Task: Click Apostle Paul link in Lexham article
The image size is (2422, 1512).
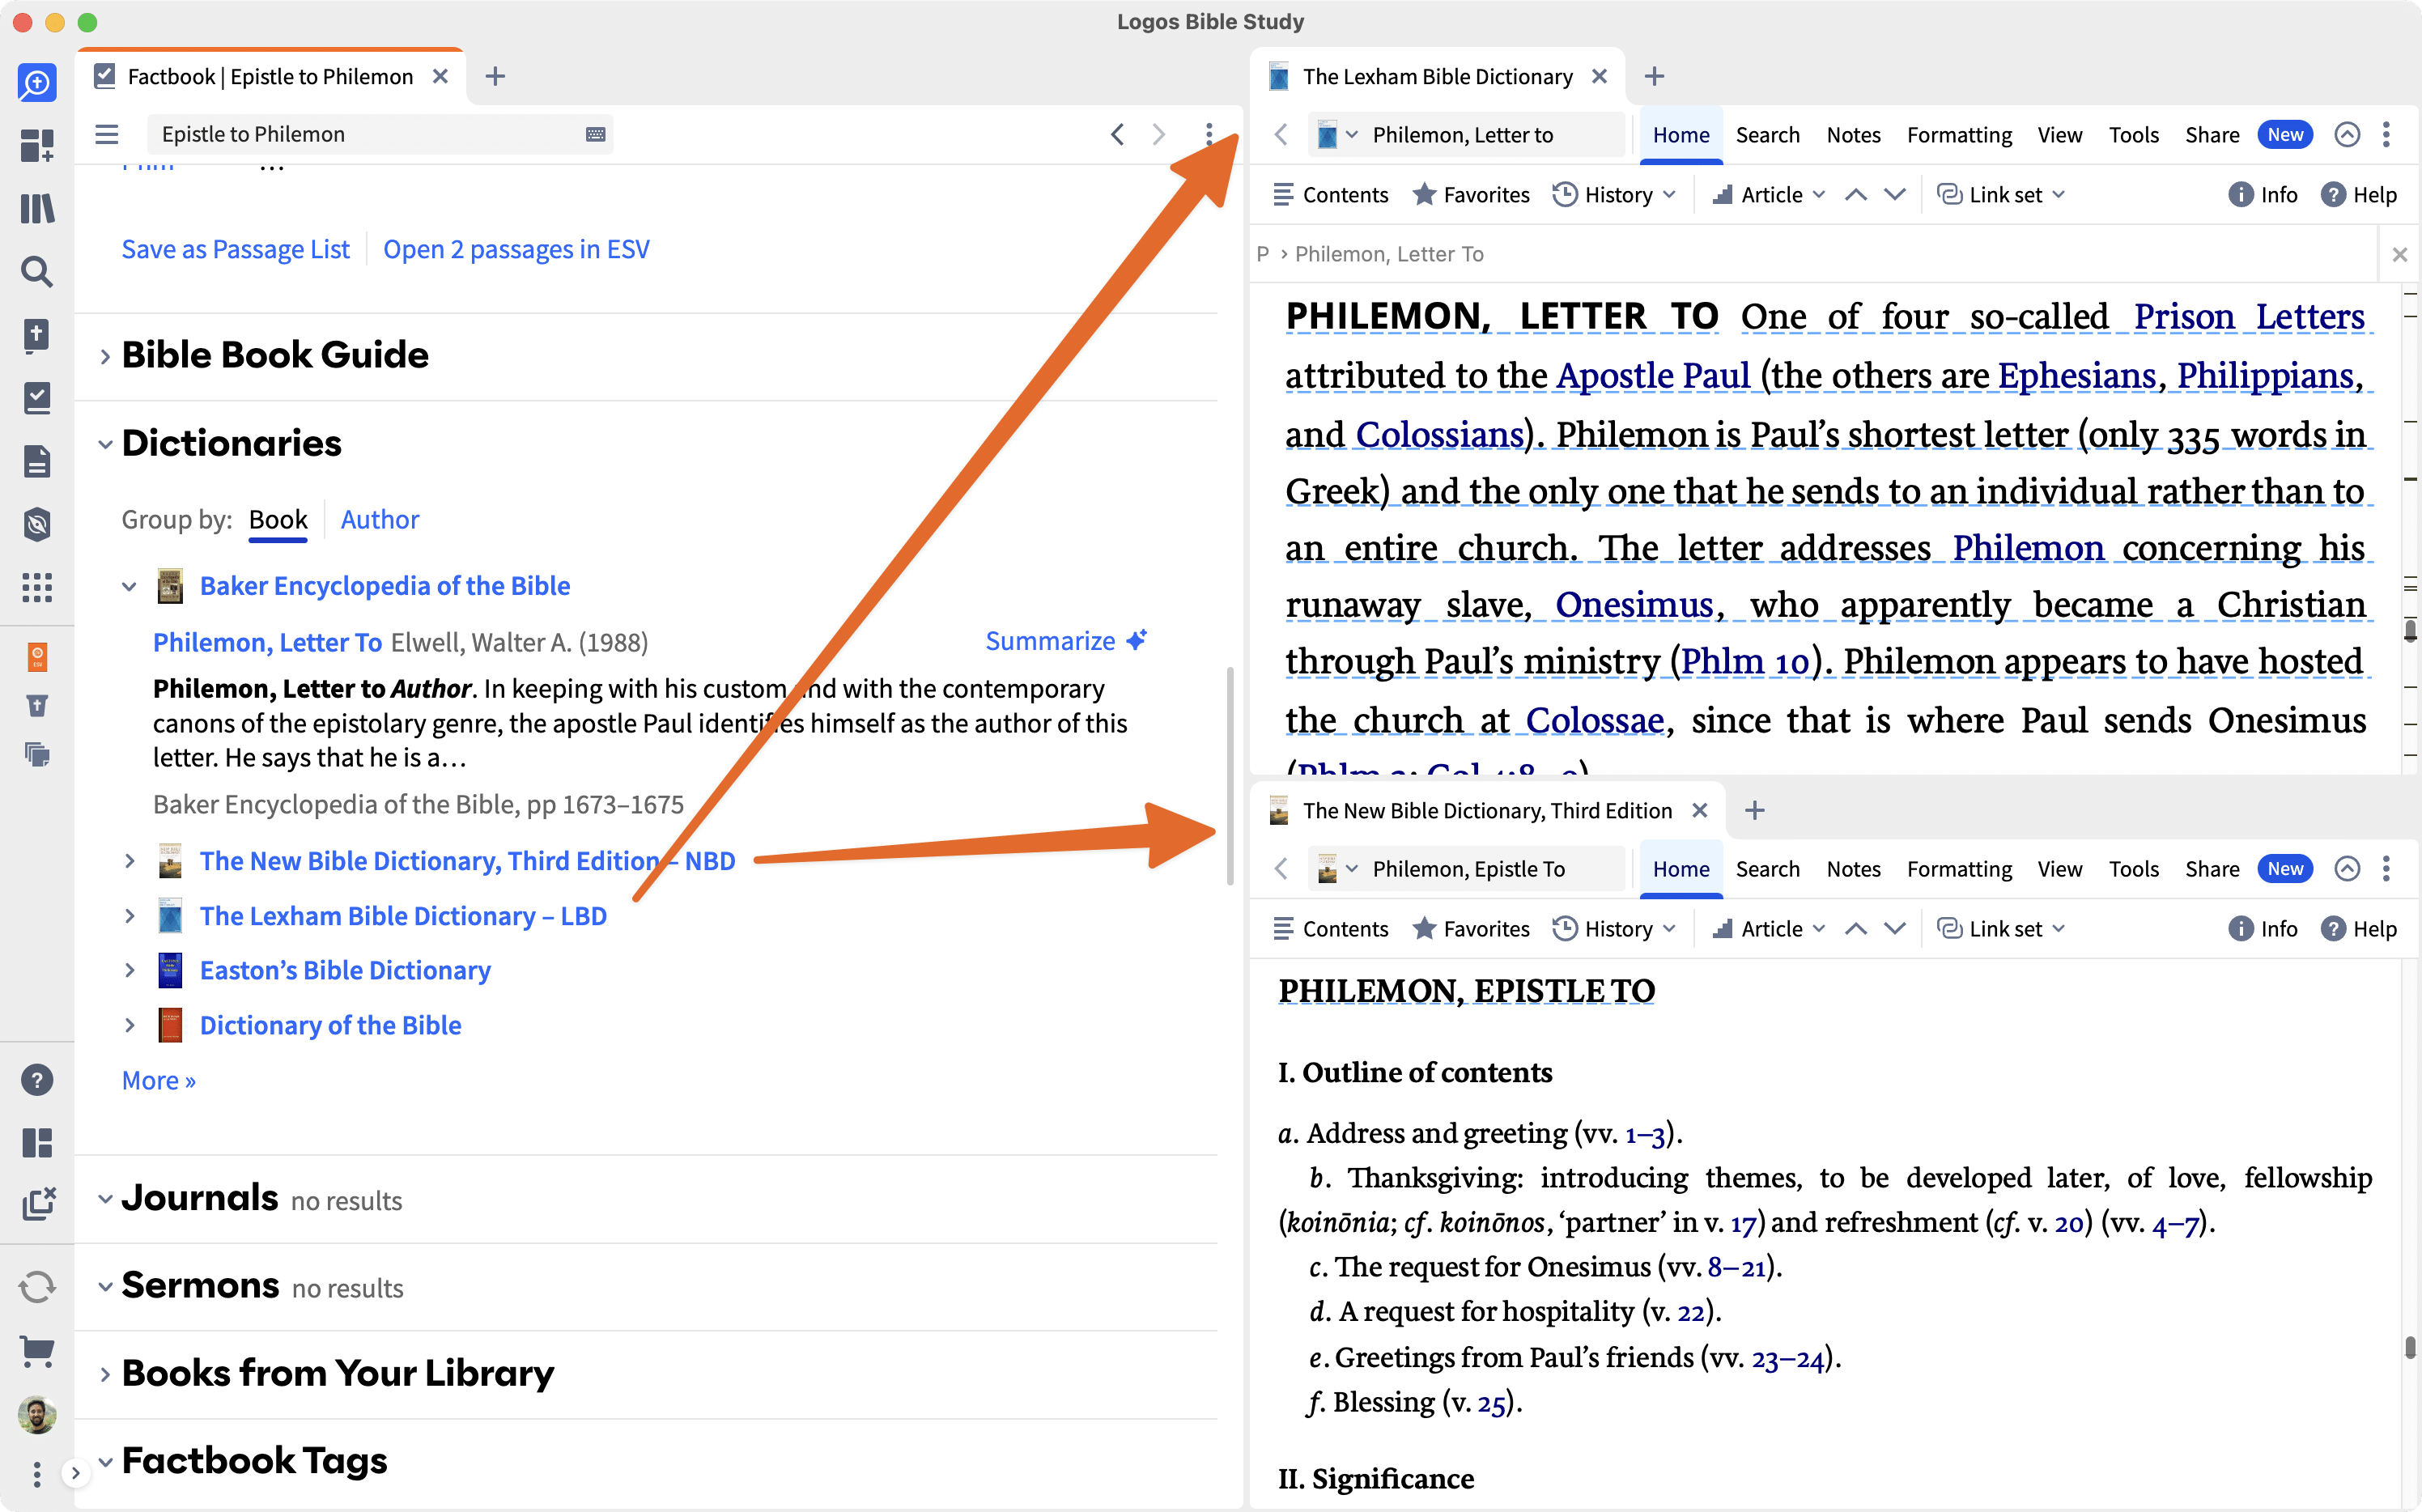Action: (x=1653, y=376)
